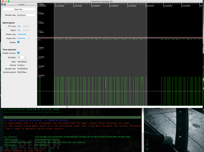This screenshot has height=152, width=204.
Task: Click the FFT size slider handle
Action: [x=22, y=26]
